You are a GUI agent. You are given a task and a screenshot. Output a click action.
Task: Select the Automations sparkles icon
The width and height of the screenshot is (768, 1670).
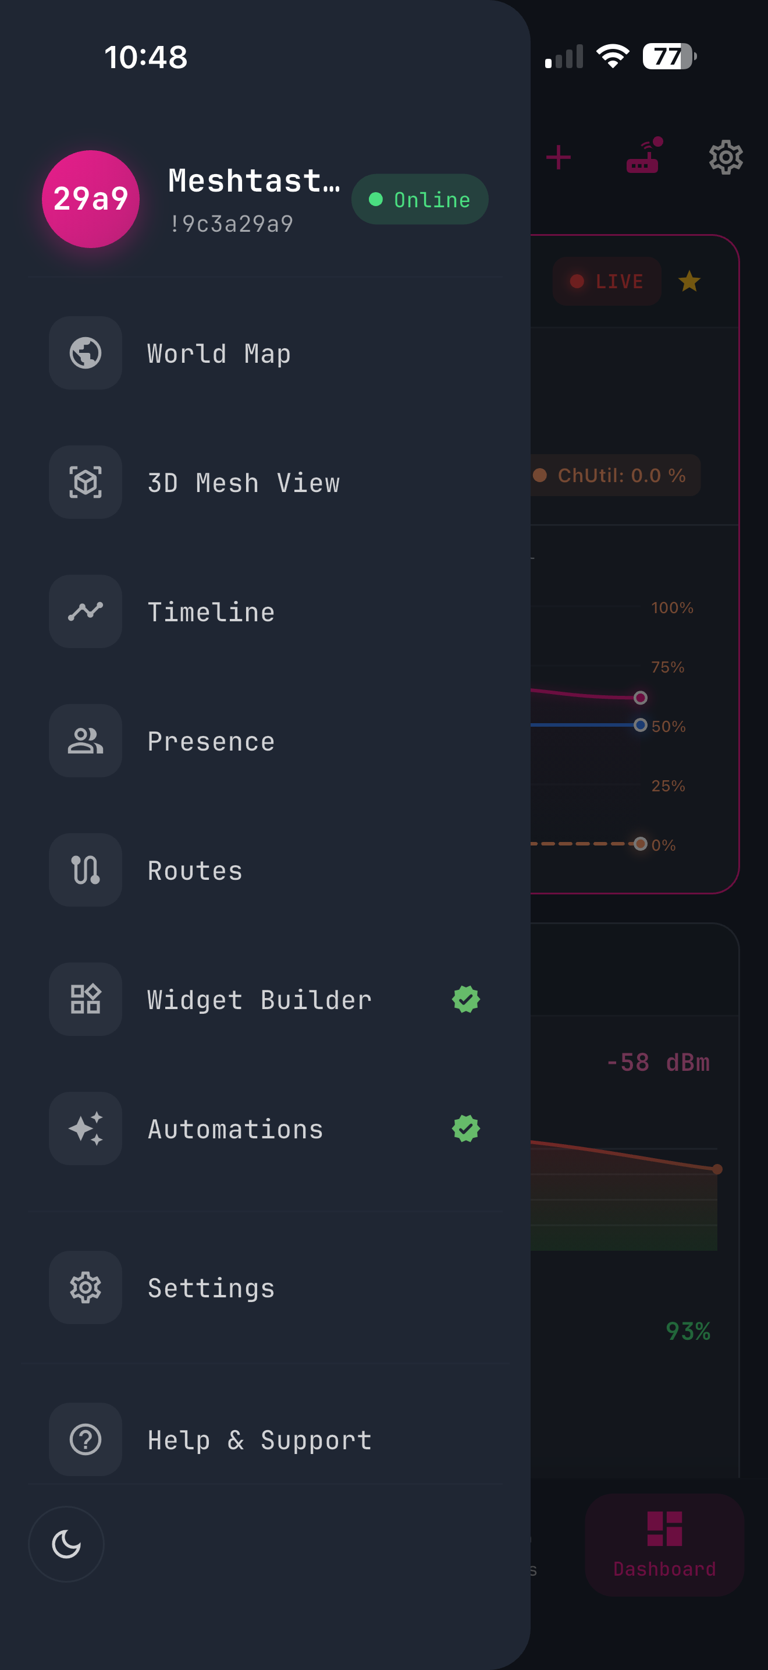pyautogui.click(x=84, y=1128)
